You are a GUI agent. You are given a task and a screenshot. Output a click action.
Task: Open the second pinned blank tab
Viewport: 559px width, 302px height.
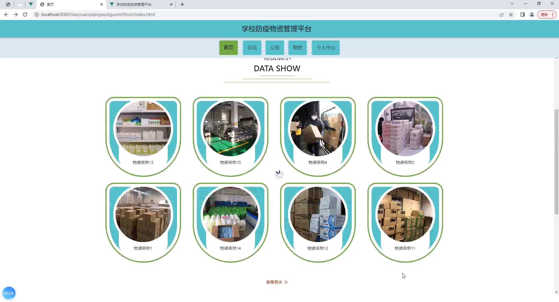coord(20,4)
